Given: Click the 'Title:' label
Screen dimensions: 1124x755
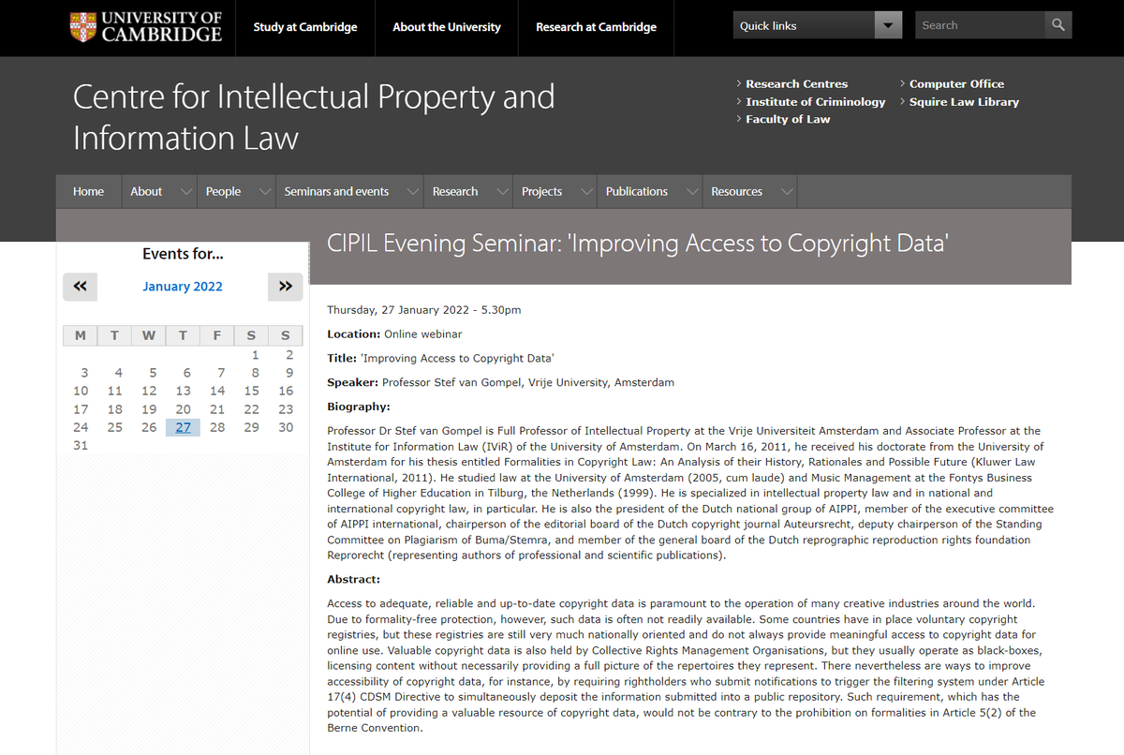Looking at the screenshot, I should 341,358.
